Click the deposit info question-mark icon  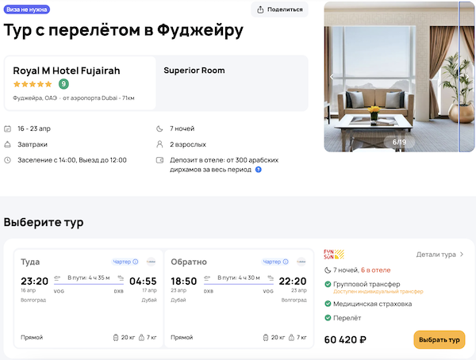[259, 170]
